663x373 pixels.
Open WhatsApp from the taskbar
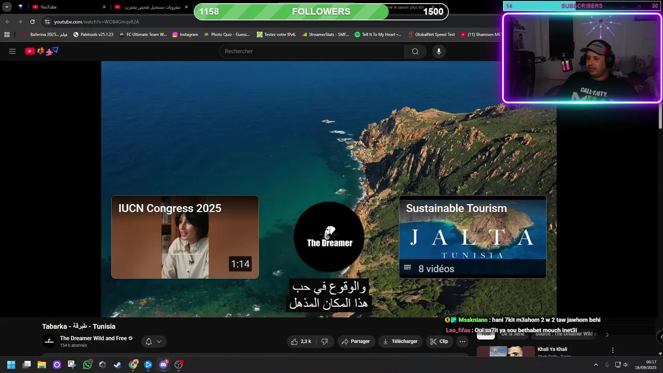click(87, 365)
